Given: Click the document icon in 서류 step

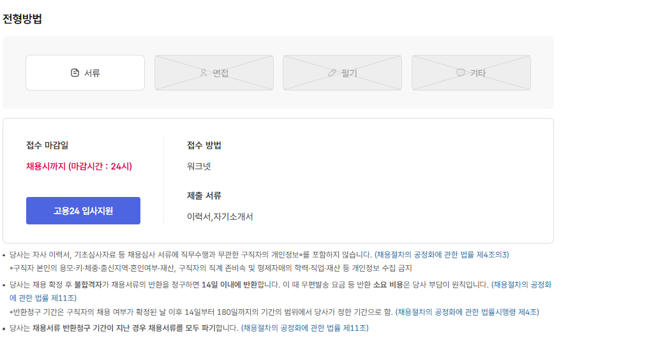Looking at the screenshot, I should point(75,73).
